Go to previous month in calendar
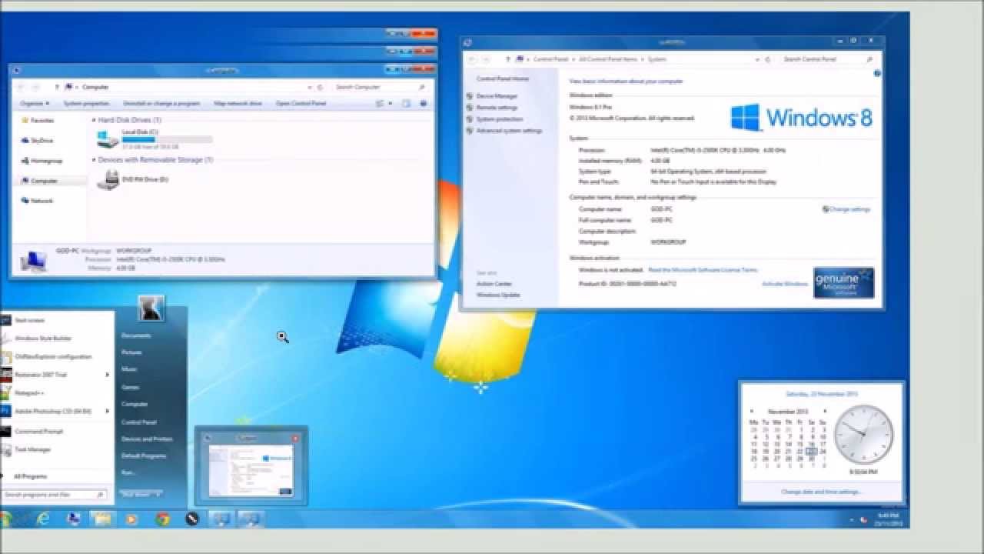Screen dimensions: 984x554 752,412
